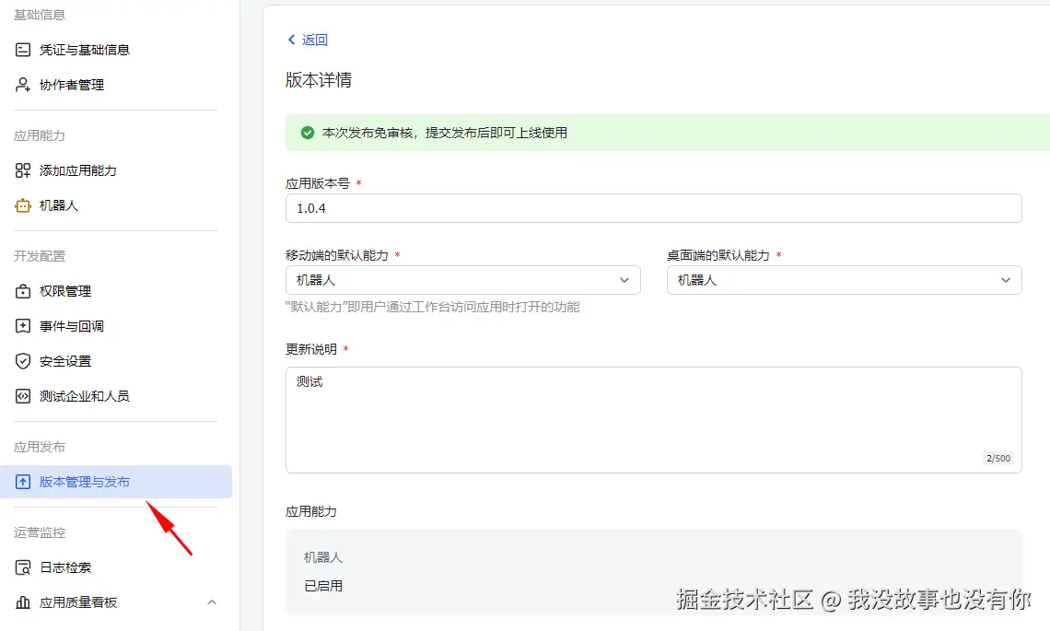Screen dimensions: 1050x631
Task: Collapse the 应用质量看板 chevron
Action: (212, 602)
